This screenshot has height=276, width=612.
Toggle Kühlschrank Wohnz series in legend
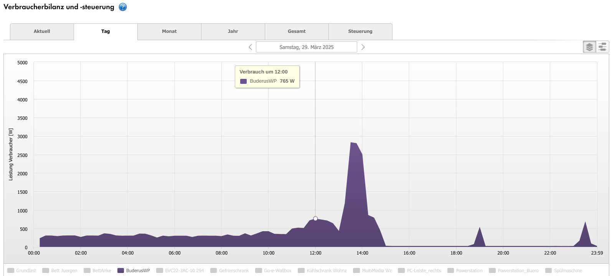pos(322,271)
